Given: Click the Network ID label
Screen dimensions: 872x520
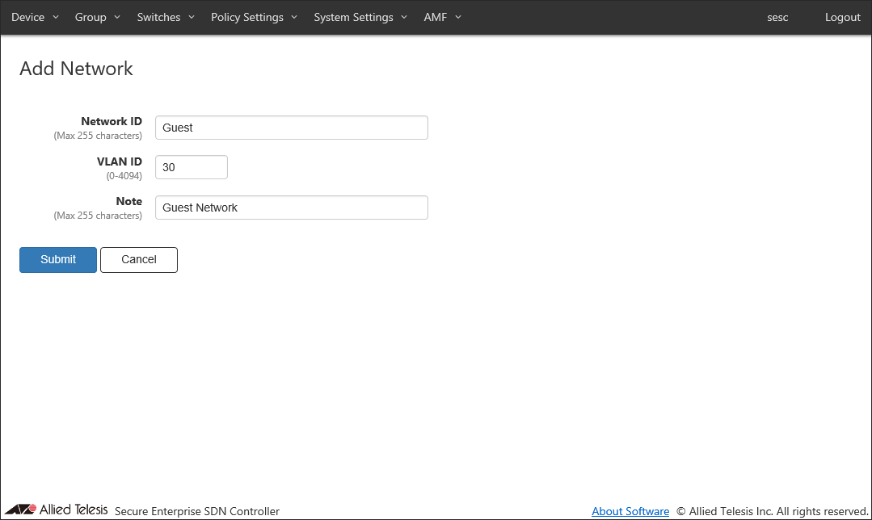Looking at the screenshot, I should [112, 121].
